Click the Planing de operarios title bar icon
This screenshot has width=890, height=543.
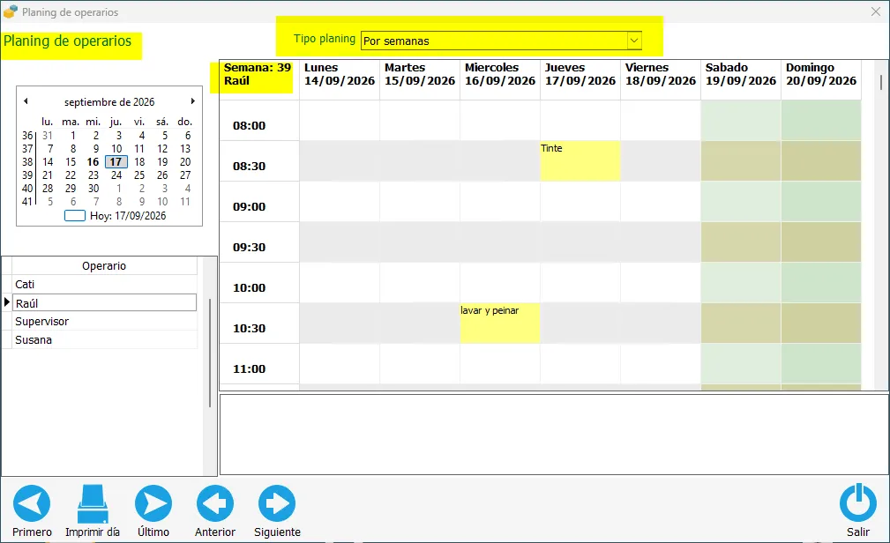pyautogui.click(x=11, y=11)
